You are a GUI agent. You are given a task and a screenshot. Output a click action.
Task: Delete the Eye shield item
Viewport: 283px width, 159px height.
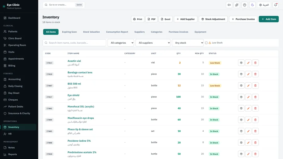point(255,97)
